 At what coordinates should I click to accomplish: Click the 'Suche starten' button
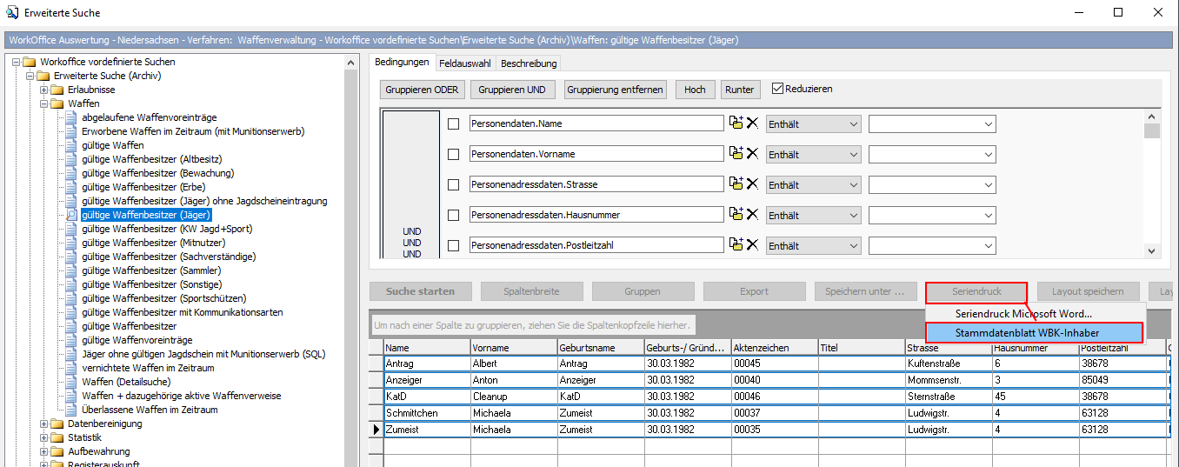[420, 291]
